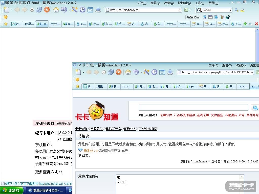The height and width of the screenshot is (194, 259).
Task: Click the 杀毒软件 hot keyword link
Action: [166, 115]
